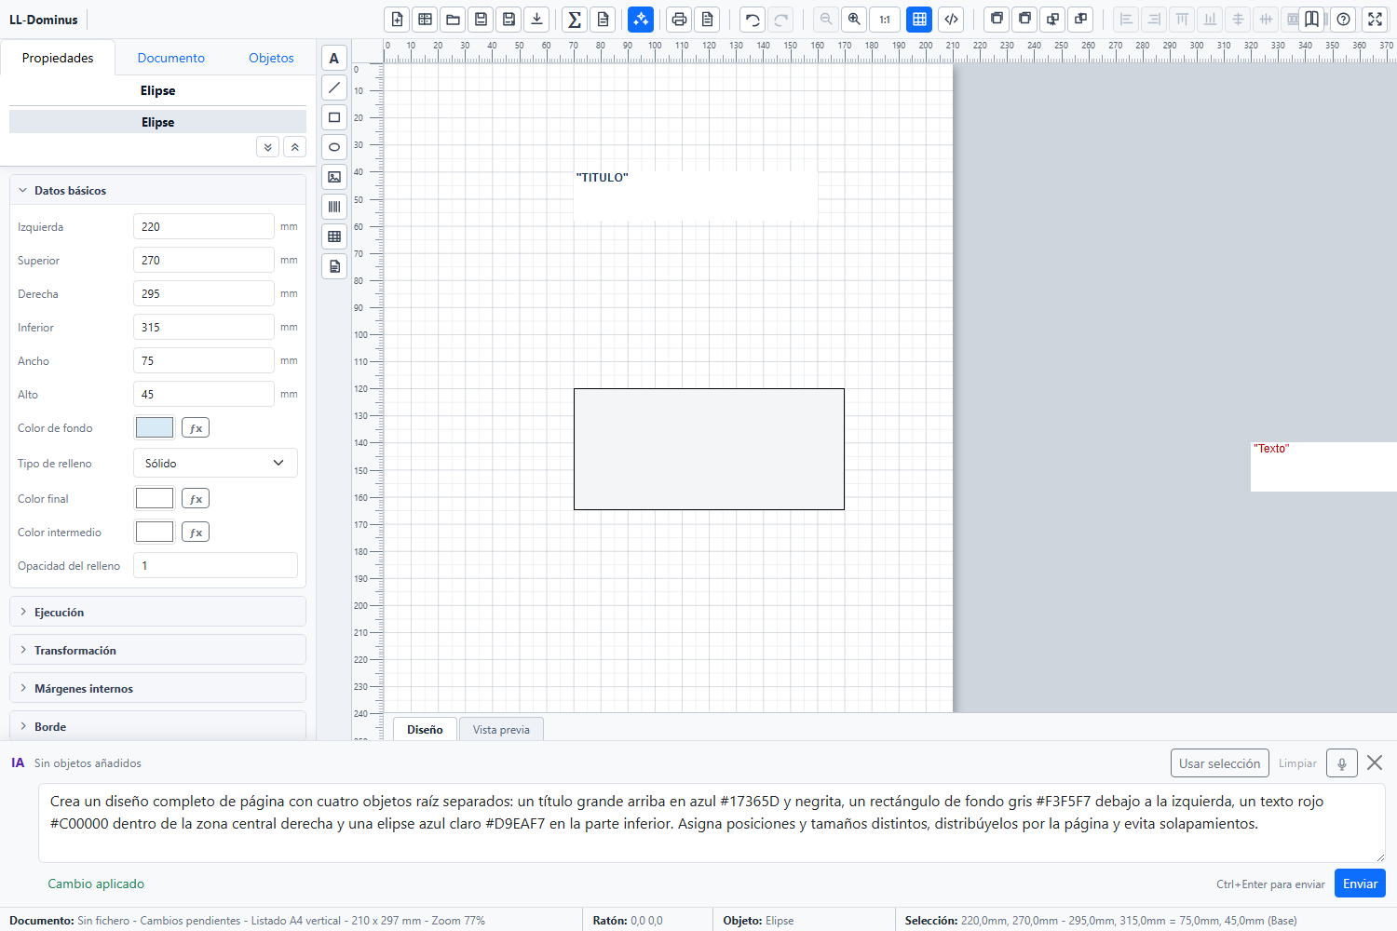
Task: Expand the Transformación section
Action: pos(157,650)
